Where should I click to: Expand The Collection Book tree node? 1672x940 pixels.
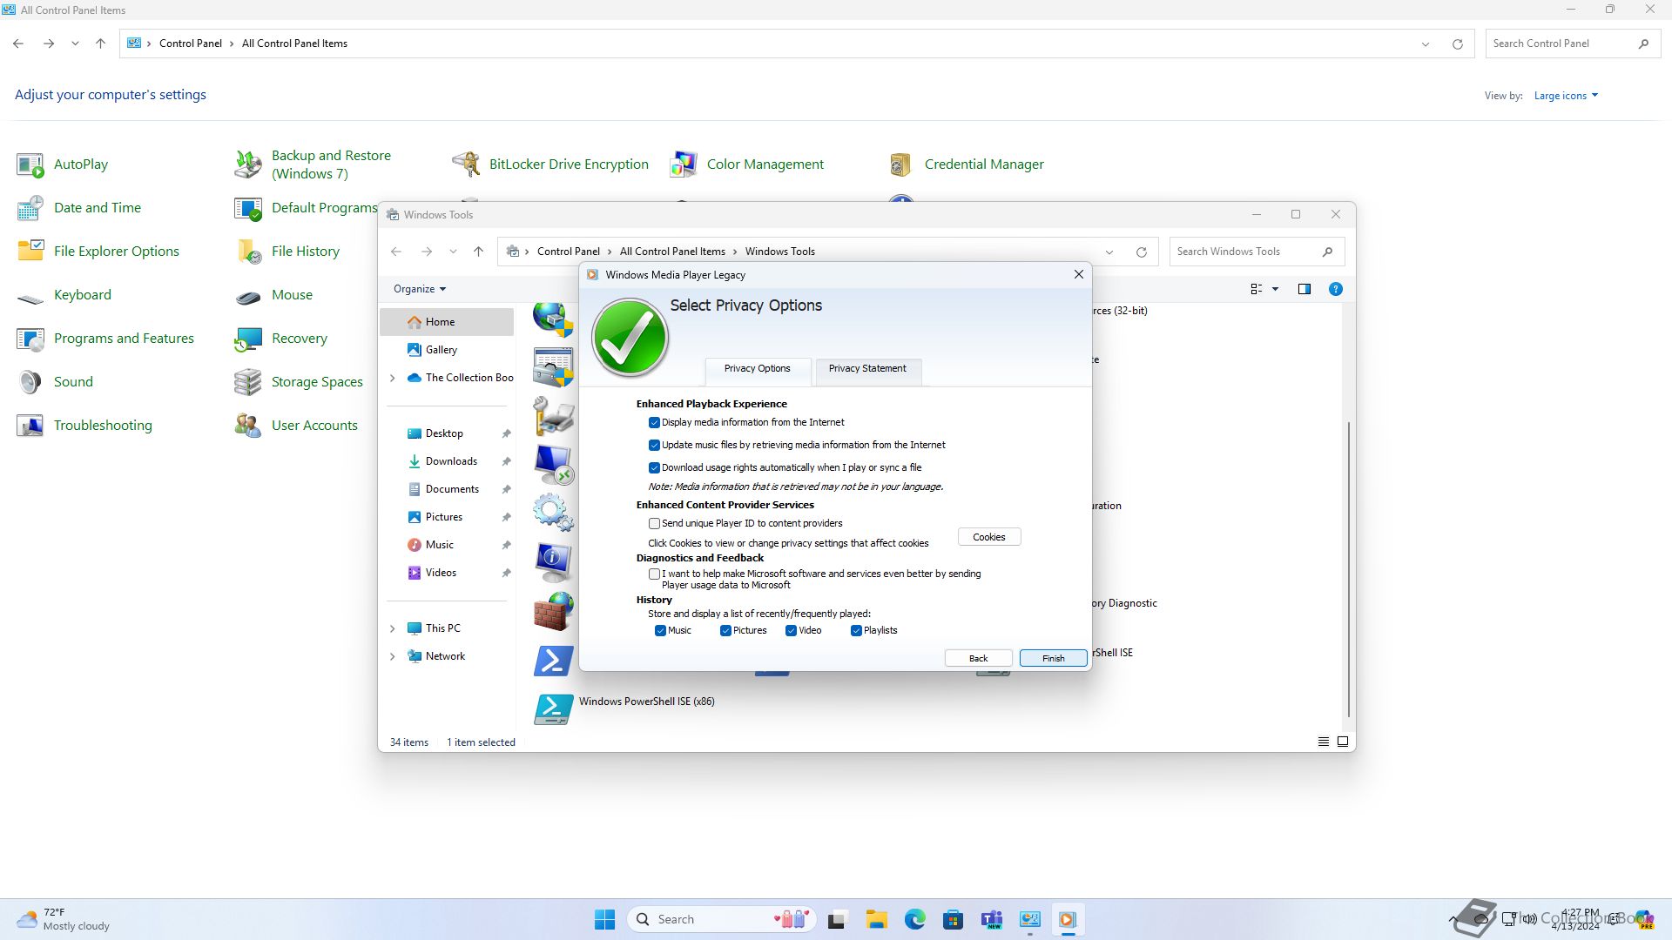[393, 378]
